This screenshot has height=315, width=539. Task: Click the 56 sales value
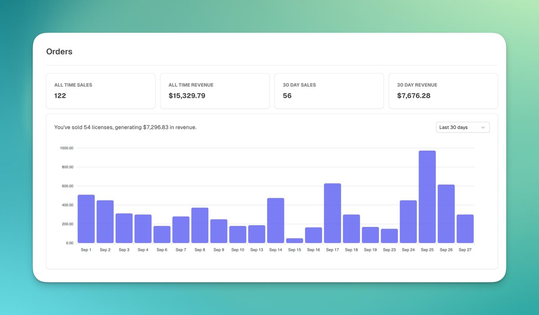(287, 96)
